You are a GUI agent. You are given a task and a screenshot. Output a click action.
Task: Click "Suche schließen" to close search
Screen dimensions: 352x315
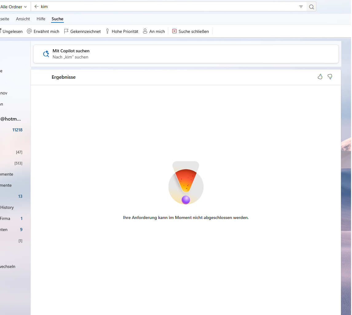point(190,31)
